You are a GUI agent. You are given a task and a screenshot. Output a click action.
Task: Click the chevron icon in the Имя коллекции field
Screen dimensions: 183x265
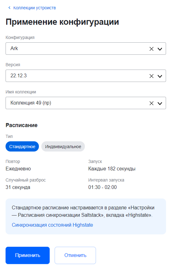point(160,103)
